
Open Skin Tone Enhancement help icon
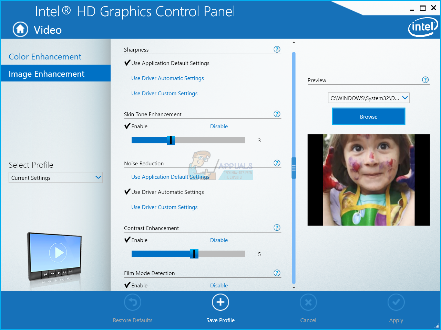pos(277,114)
